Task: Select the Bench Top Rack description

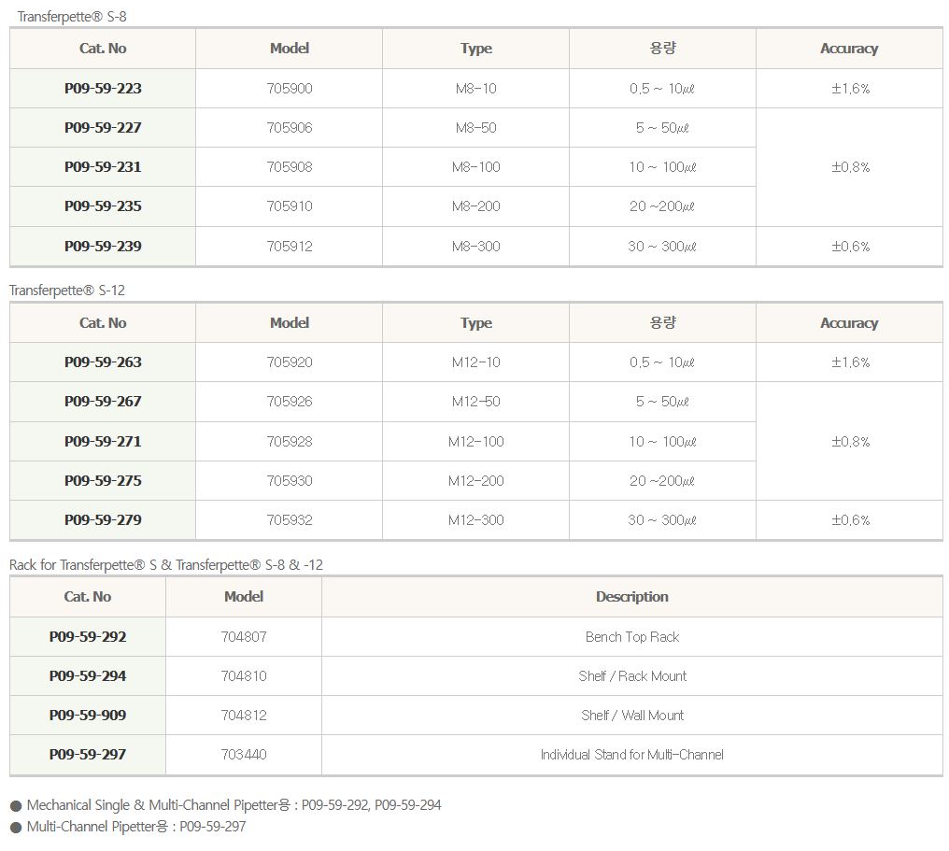Action: pos(632,637)
